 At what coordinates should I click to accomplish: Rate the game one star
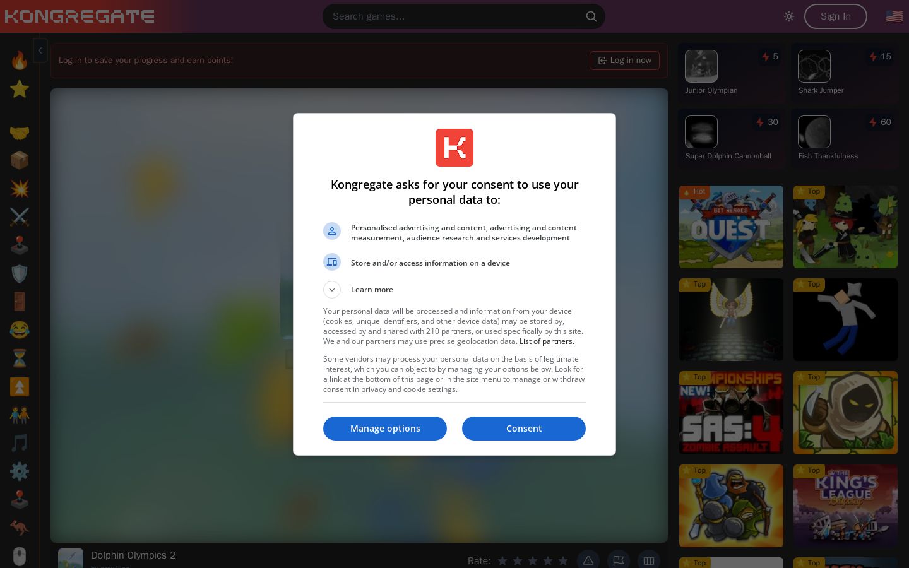click(502, 560)
